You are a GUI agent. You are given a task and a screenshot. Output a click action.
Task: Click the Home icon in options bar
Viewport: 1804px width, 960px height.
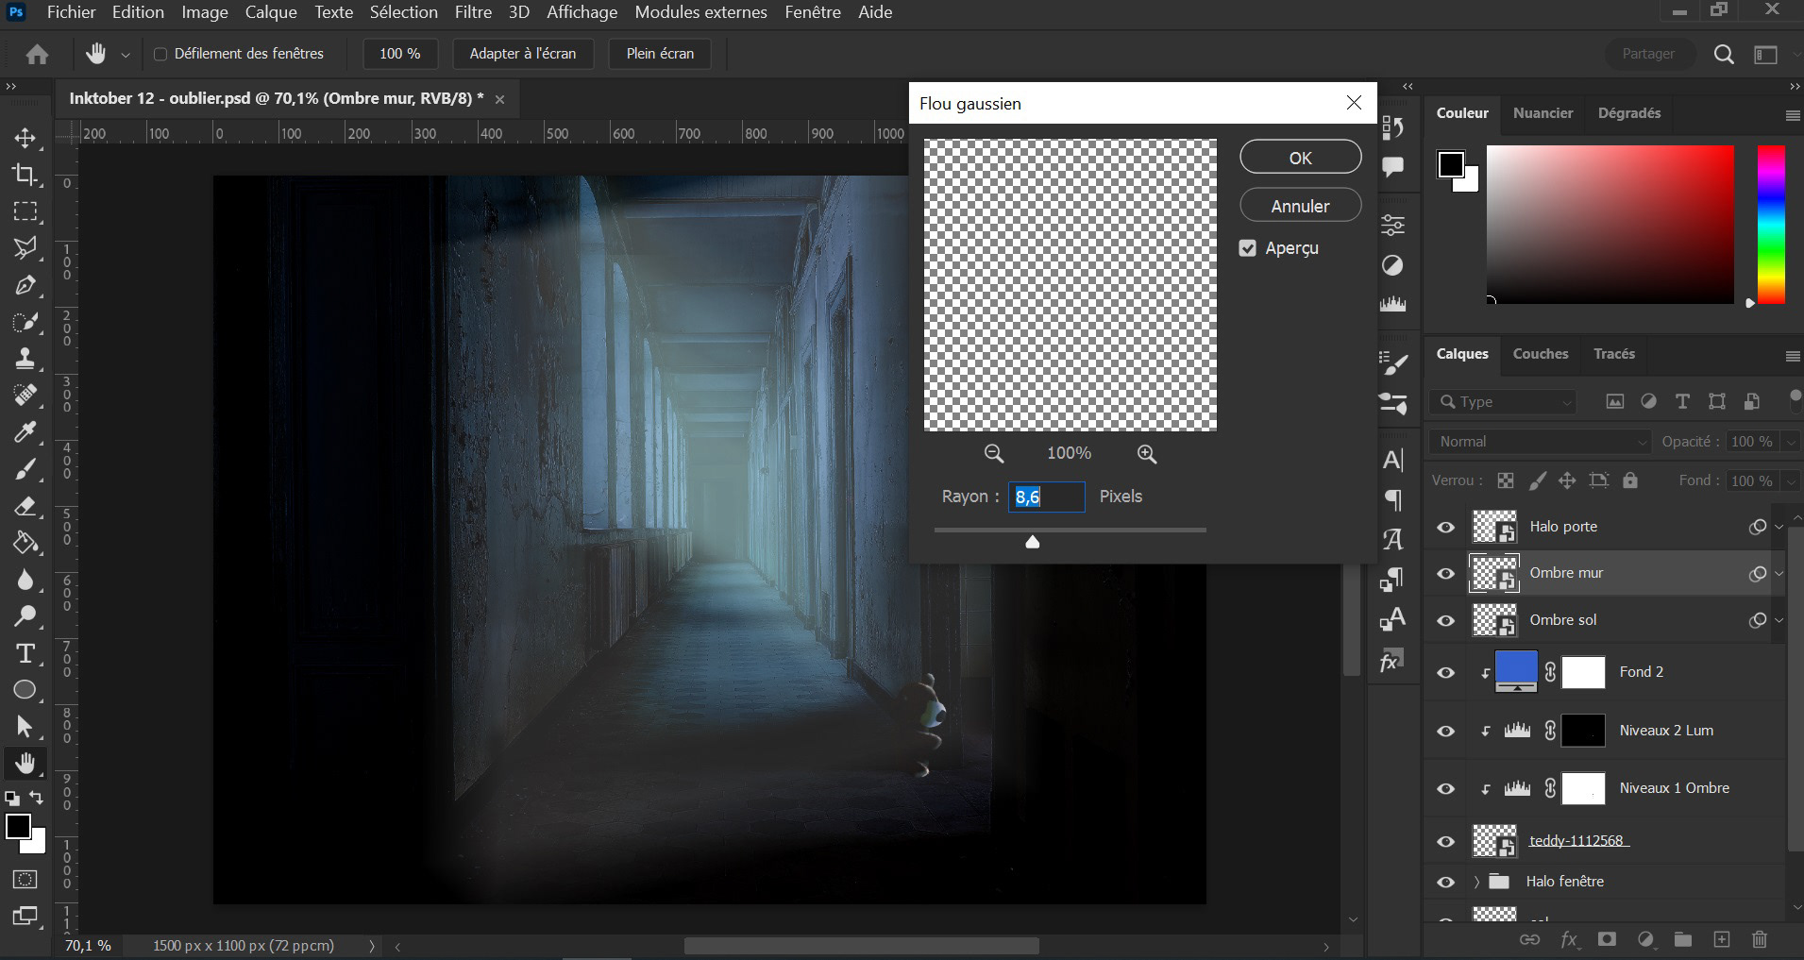[x=38, y=54]
